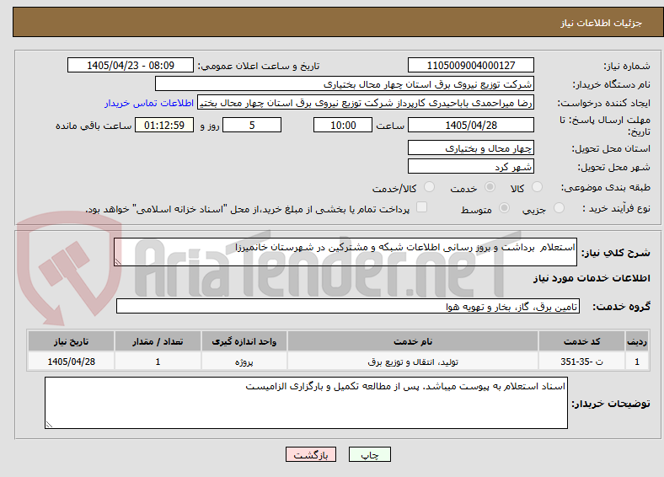Open the اطلاعات تماس خریدار link
This screenshot has width=664, height=477.
149,103
